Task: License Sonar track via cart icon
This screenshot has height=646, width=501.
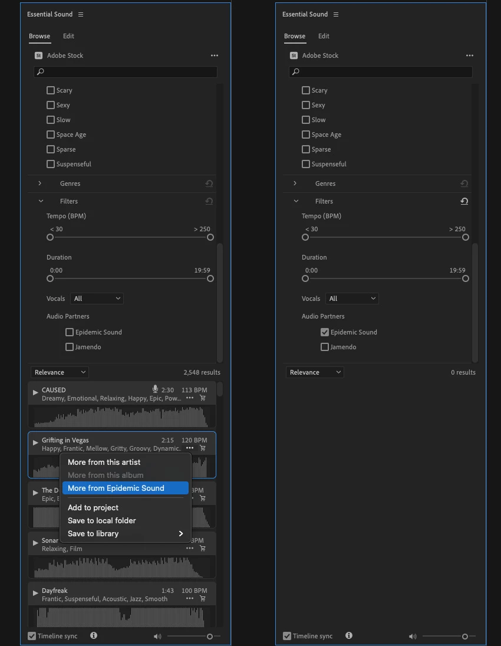Action: [x=203, y=548]
